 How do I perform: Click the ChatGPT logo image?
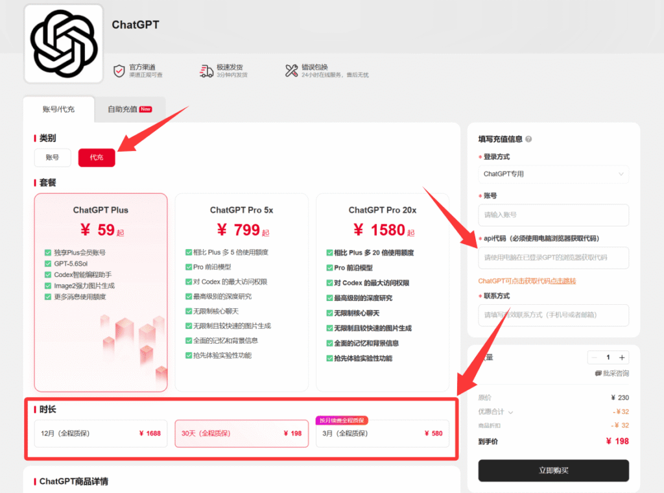pos(64,43)
